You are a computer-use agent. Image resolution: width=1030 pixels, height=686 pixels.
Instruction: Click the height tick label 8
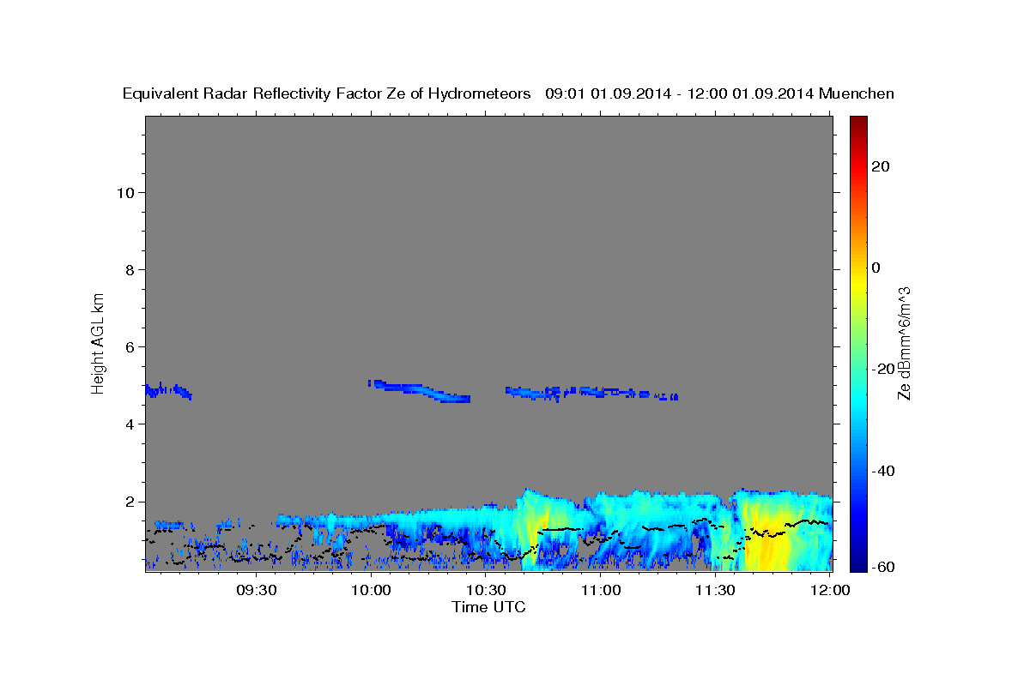click(130, 269)
